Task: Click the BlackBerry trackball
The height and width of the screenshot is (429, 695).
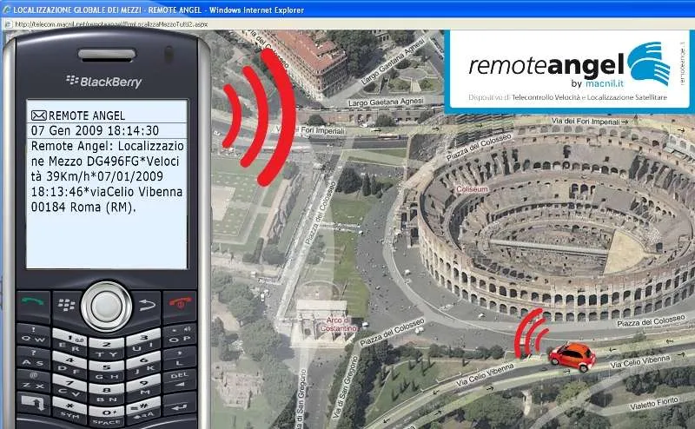Action: (x=106, y=306)
